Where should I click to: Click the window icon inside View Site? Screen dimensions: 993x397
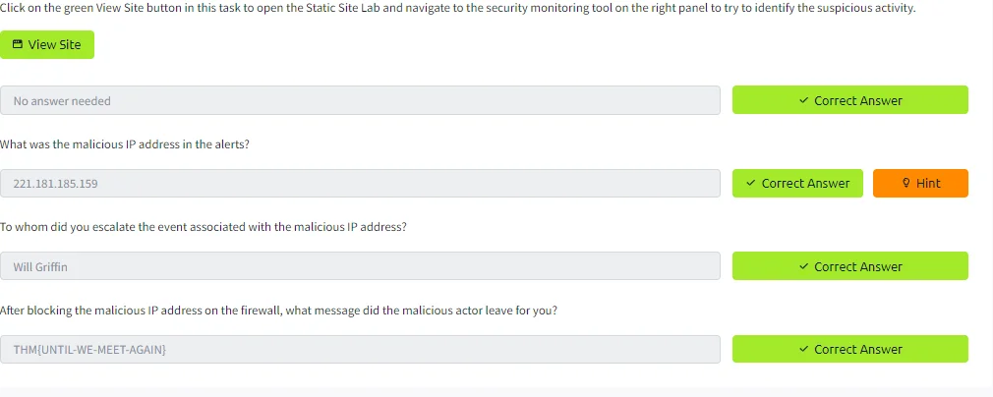click(18, 44)
